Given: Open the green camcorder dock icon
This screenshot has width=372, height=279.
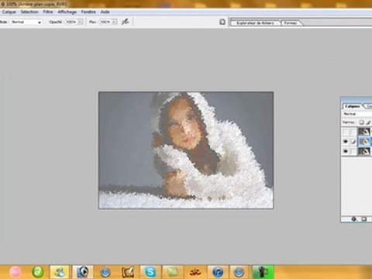Looking at the screenshot, I should (263, 272).
